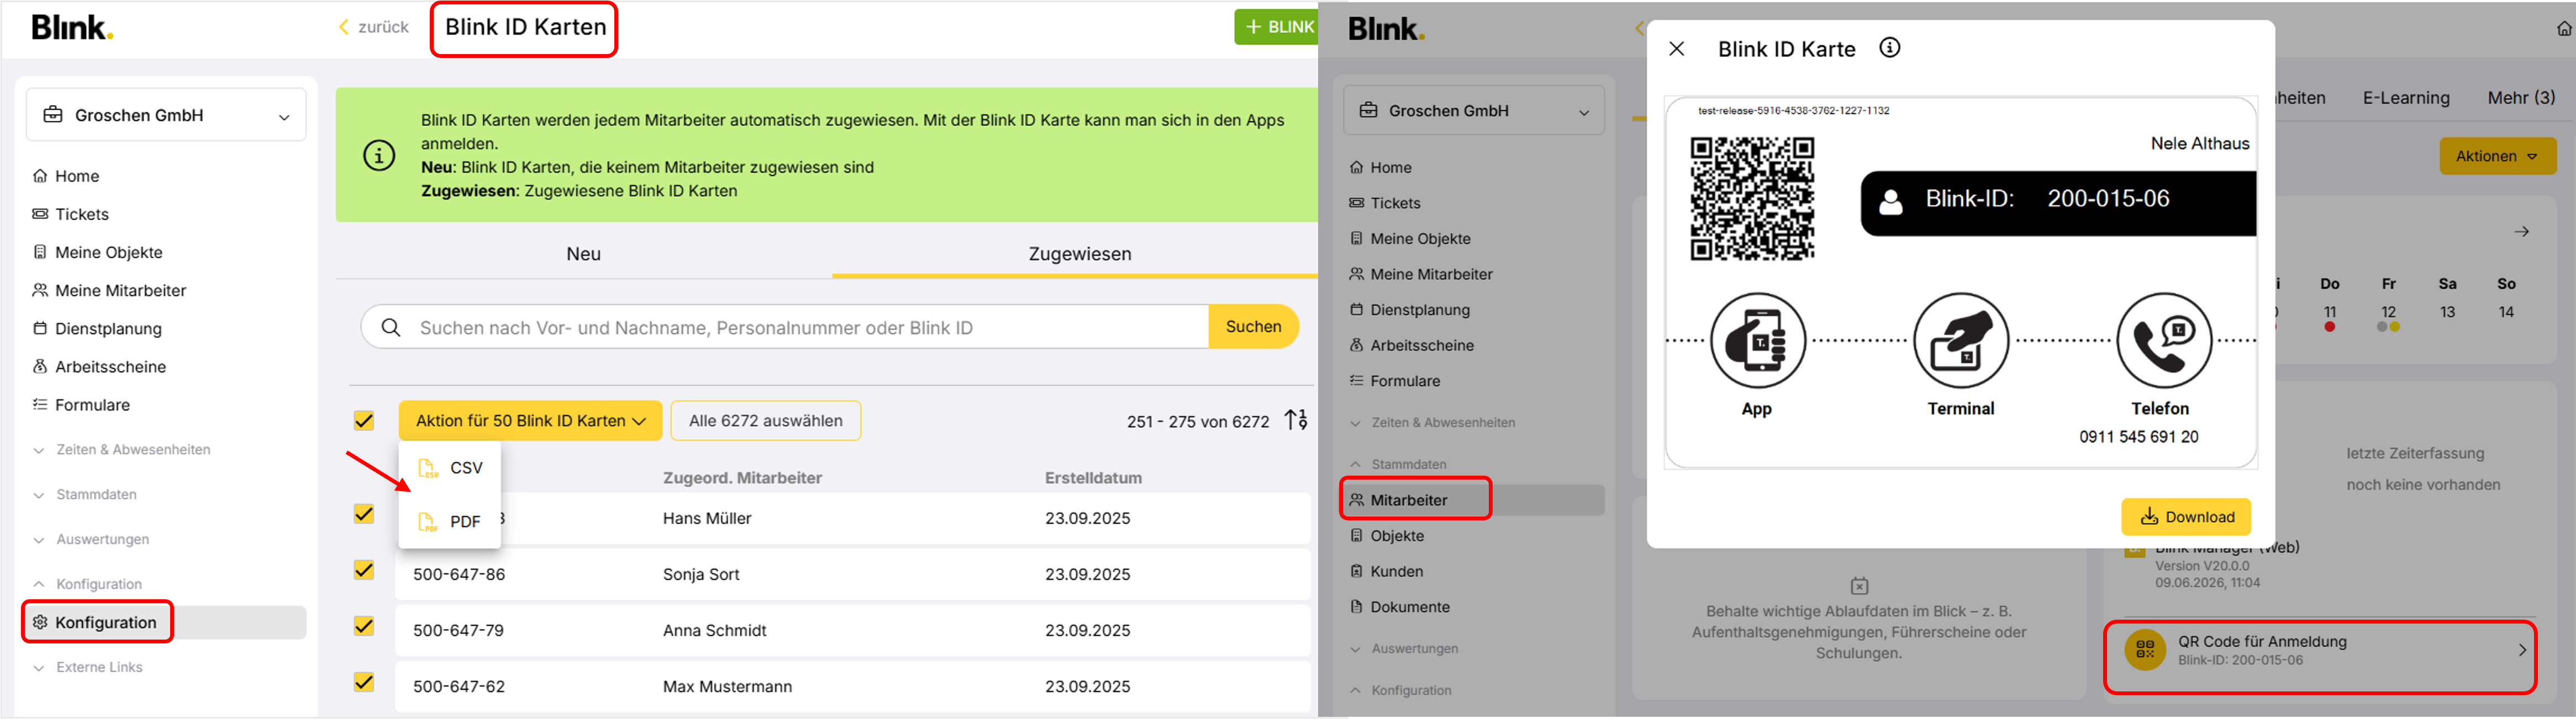Collapse Konfiguration section in left sidebar
This screenshot has height=719, width=2576.
pos(88,584)
